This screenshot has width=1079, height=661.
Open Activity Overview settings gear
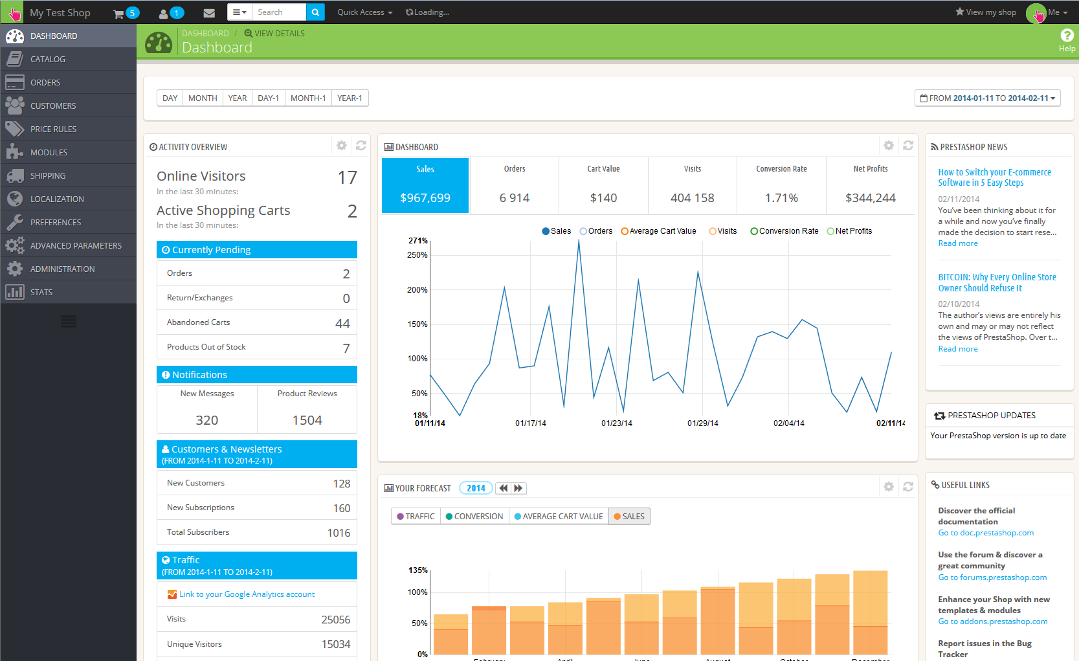(342, 146)
